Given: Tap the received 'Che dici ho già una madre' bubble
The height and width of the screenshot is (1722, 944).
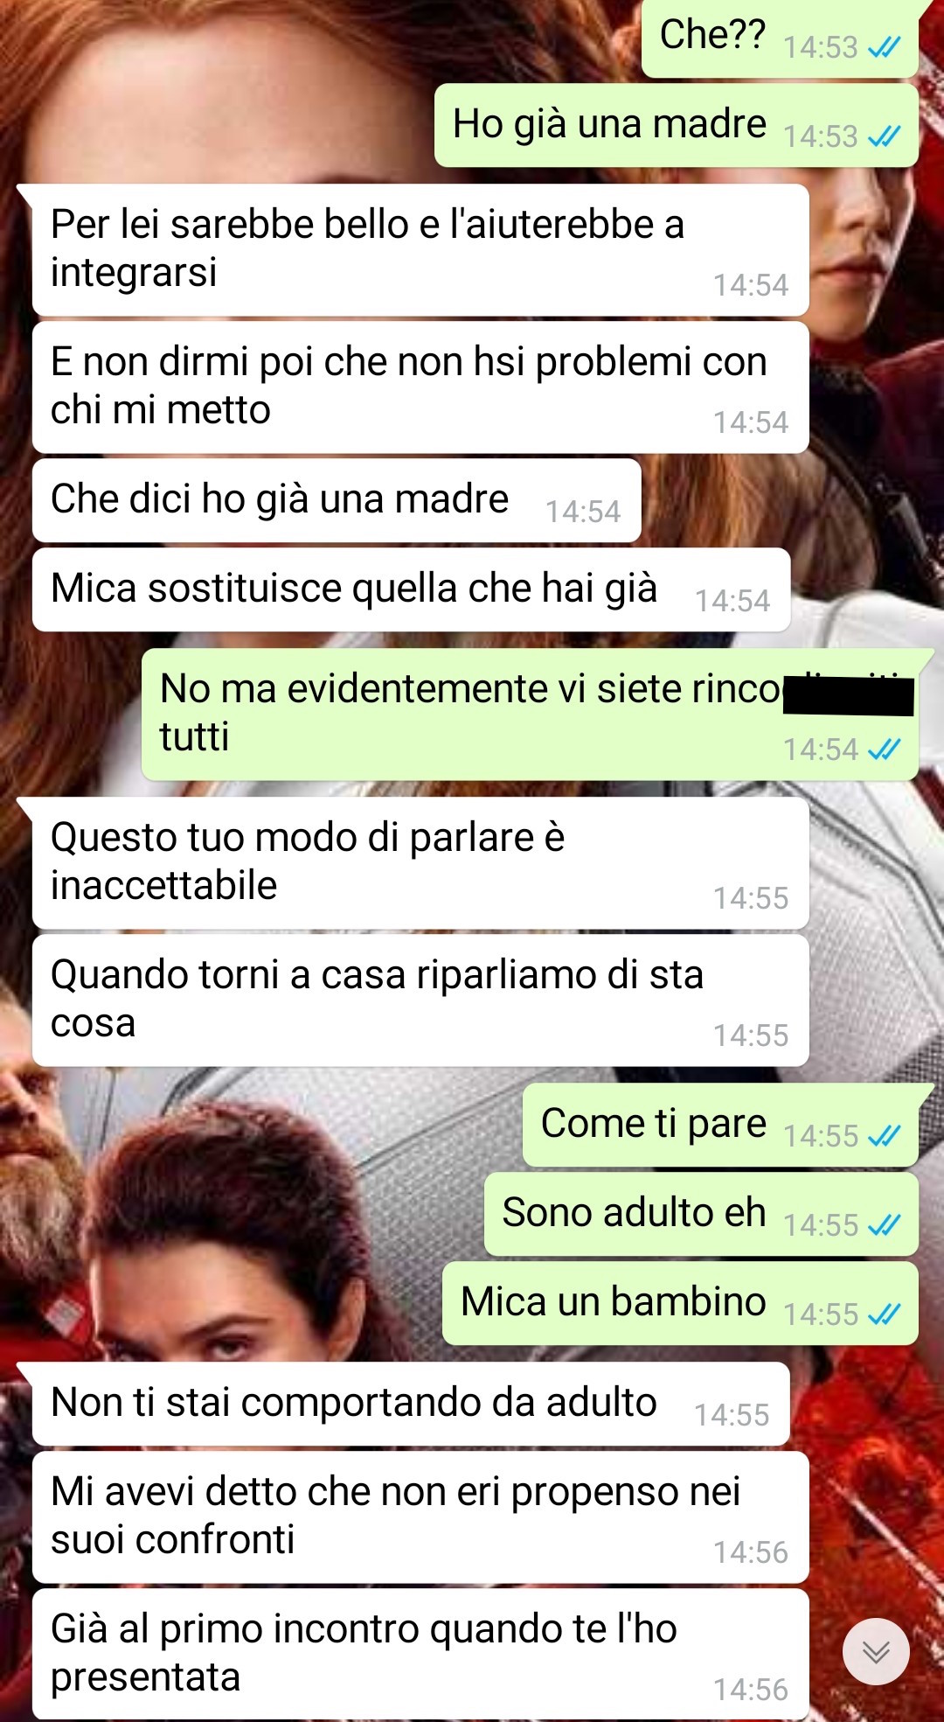Looking at the screenshot, I should 337,500.
